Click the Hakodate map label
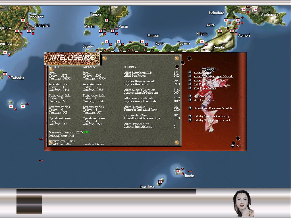Image resolution: width=291 pixels, height=218 pixels. [216, 13]
